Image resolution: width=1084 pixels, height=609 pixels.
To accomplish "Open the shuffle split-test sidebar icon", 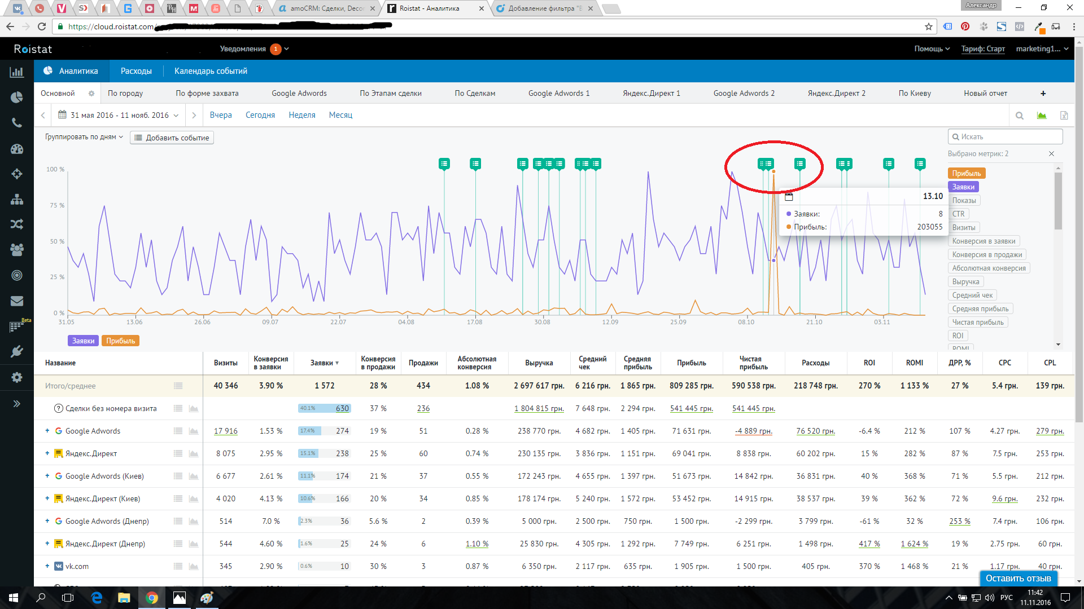I will [x=17, y=224].
